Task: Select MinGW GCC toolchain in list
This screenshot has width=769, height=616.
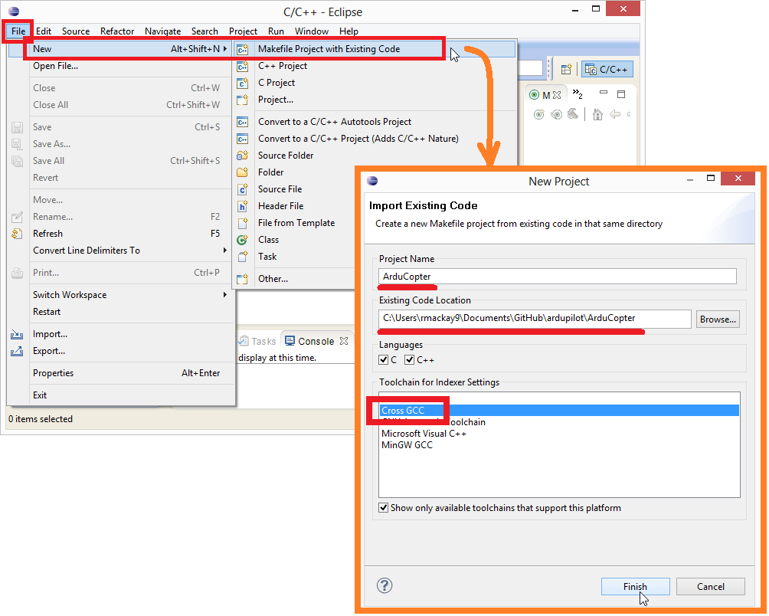Action: point(407,445)
